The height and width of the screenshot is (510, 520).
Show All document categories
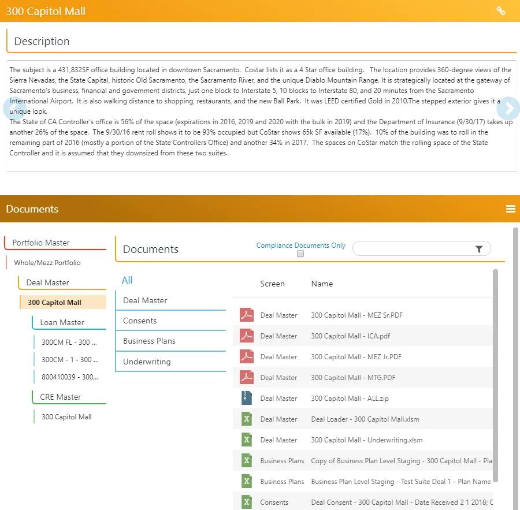(127, 280)
